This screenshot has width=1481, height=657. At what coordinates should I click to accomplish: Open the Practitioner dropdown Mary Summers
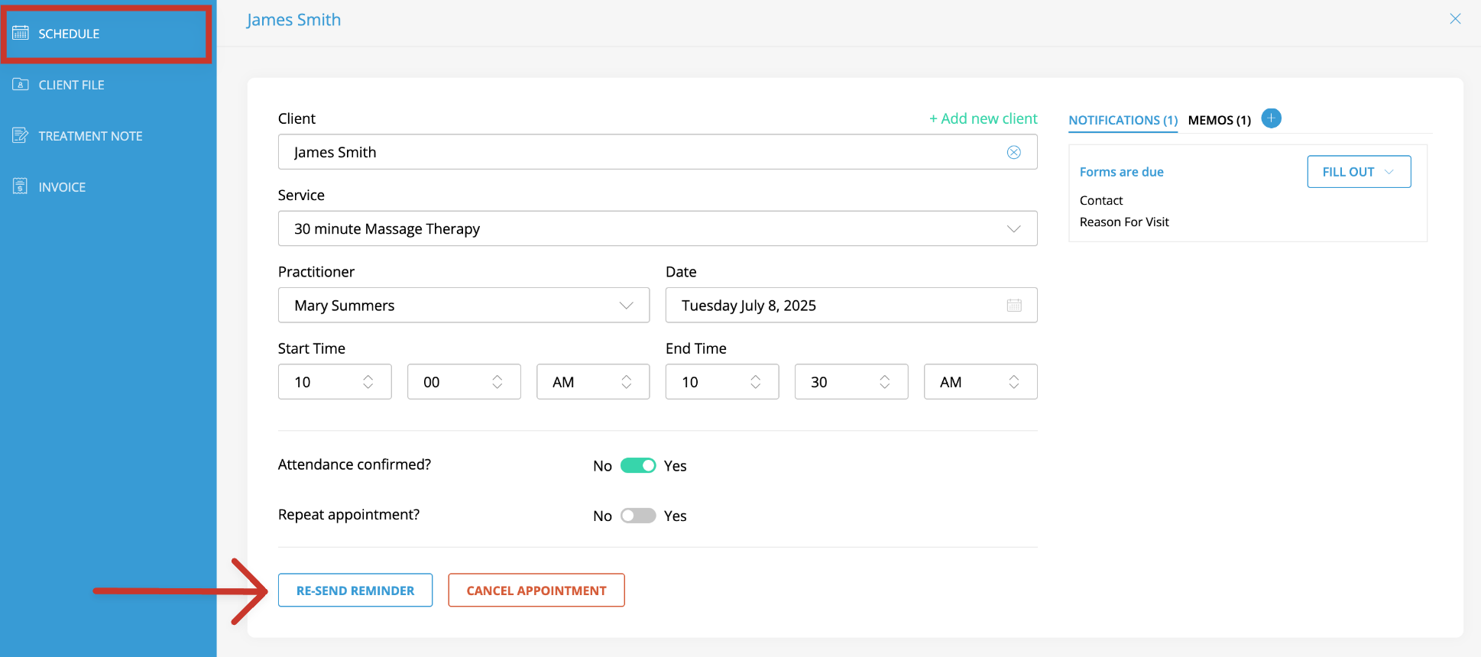(464, 305)
